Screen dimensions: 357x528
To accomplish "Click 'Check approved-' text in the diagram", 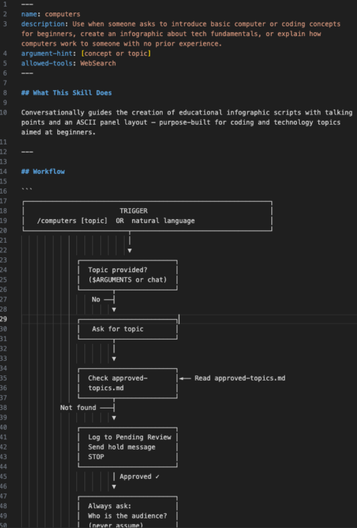I will click(117, 378).
